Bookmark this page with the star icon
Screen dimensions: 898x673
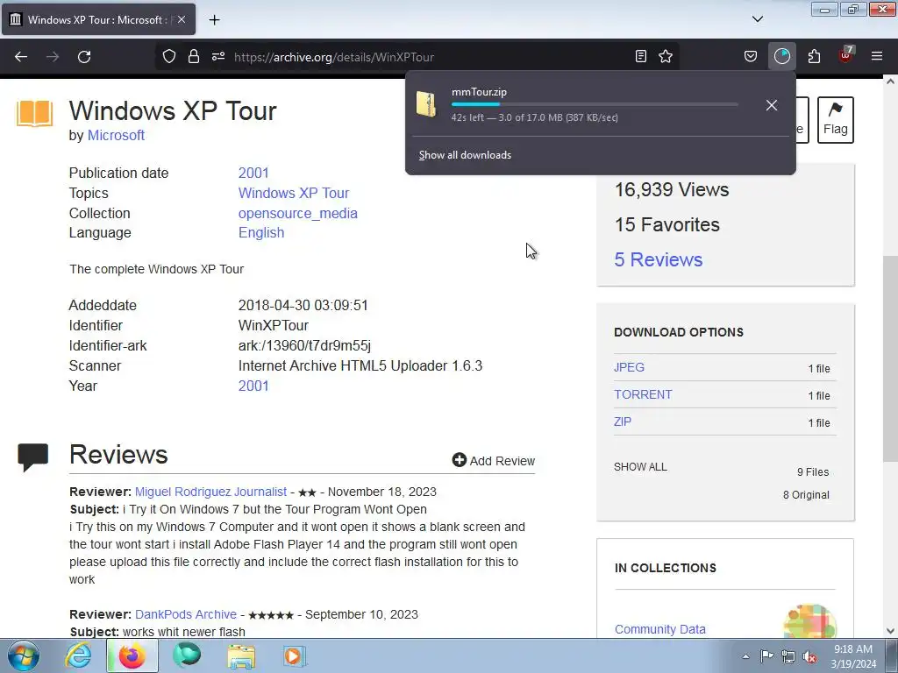click(666, 56)
